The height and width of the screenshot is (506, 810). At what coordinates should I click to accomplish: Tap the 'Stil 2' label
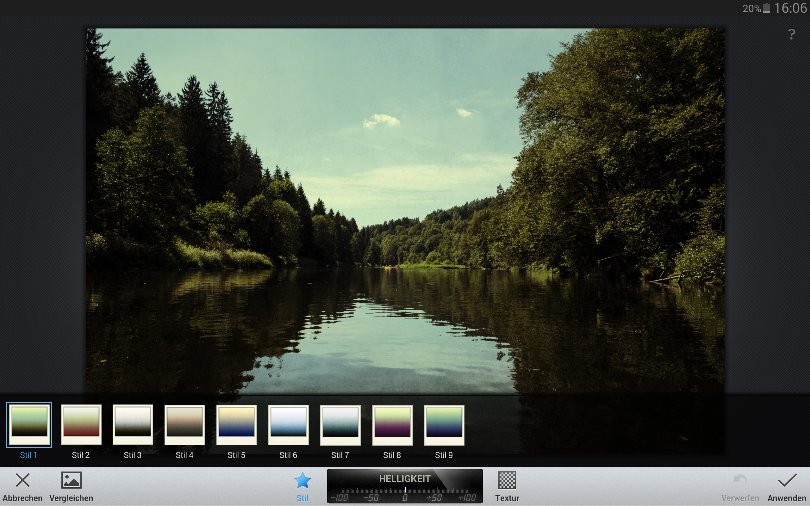tap(81, 455)
